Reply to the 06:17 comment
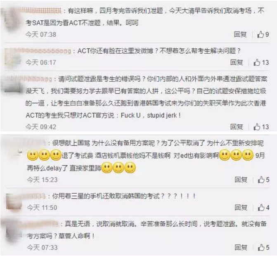 [237, 62]
